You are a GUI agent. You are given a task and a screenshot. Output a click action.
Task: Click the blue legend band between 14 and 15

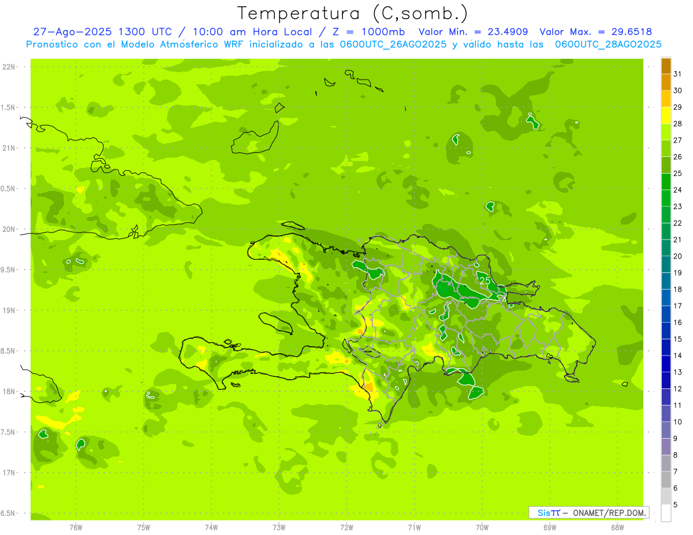(666, 347)
